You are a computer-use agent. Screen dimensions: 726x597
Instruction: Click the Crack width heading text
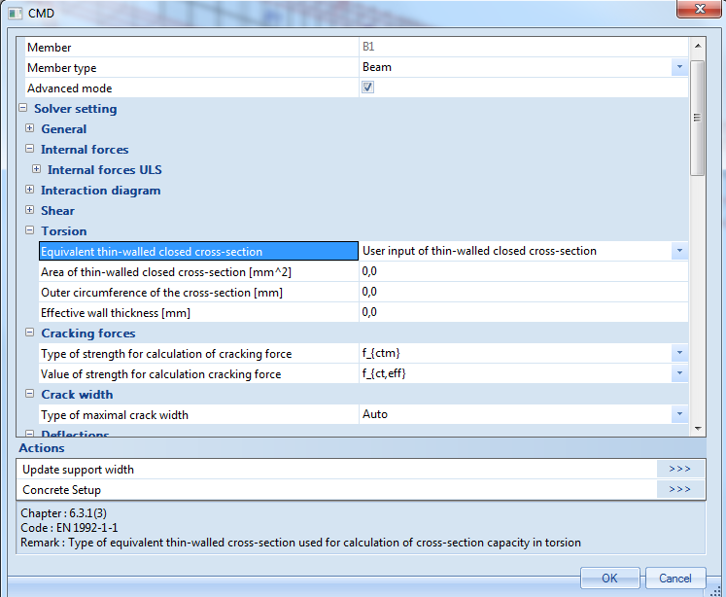click(x=77, y=394)
